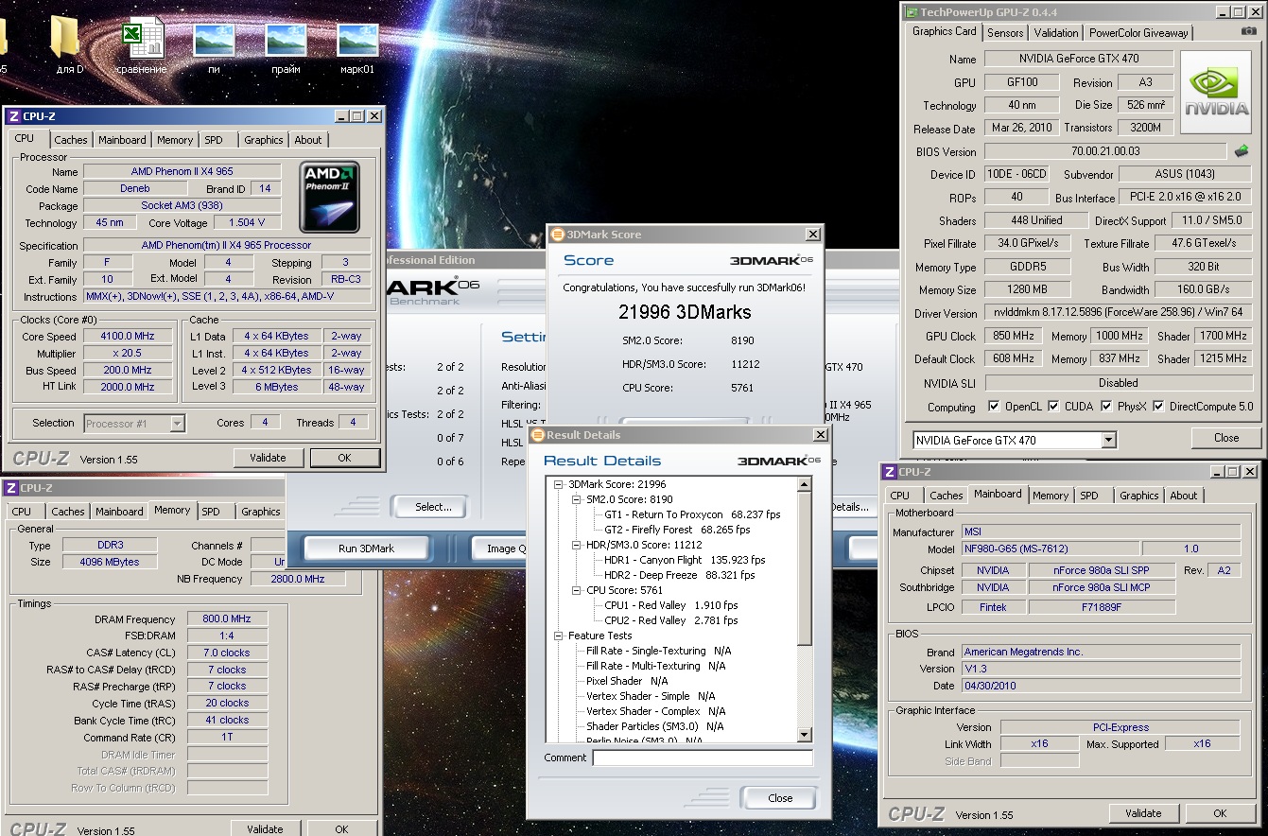
Task: Close the Result Details window with X
Action: click(x=819, y=435)
